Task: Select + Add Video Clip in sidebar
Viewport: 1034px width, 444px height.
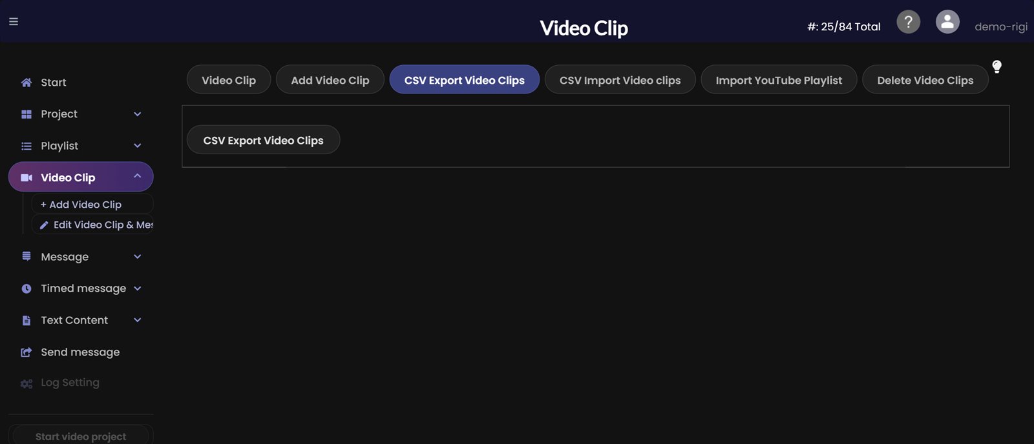Action: point(92,204)
